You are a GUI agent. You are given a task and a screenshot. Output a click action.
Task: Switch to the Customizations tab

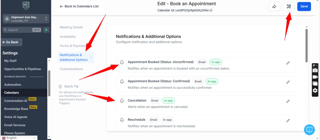click(71, 69)
